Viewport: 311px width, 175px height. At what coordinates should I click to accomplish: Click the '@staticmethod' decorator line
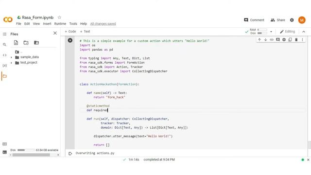pyautogui.click(x=98, y=106)
